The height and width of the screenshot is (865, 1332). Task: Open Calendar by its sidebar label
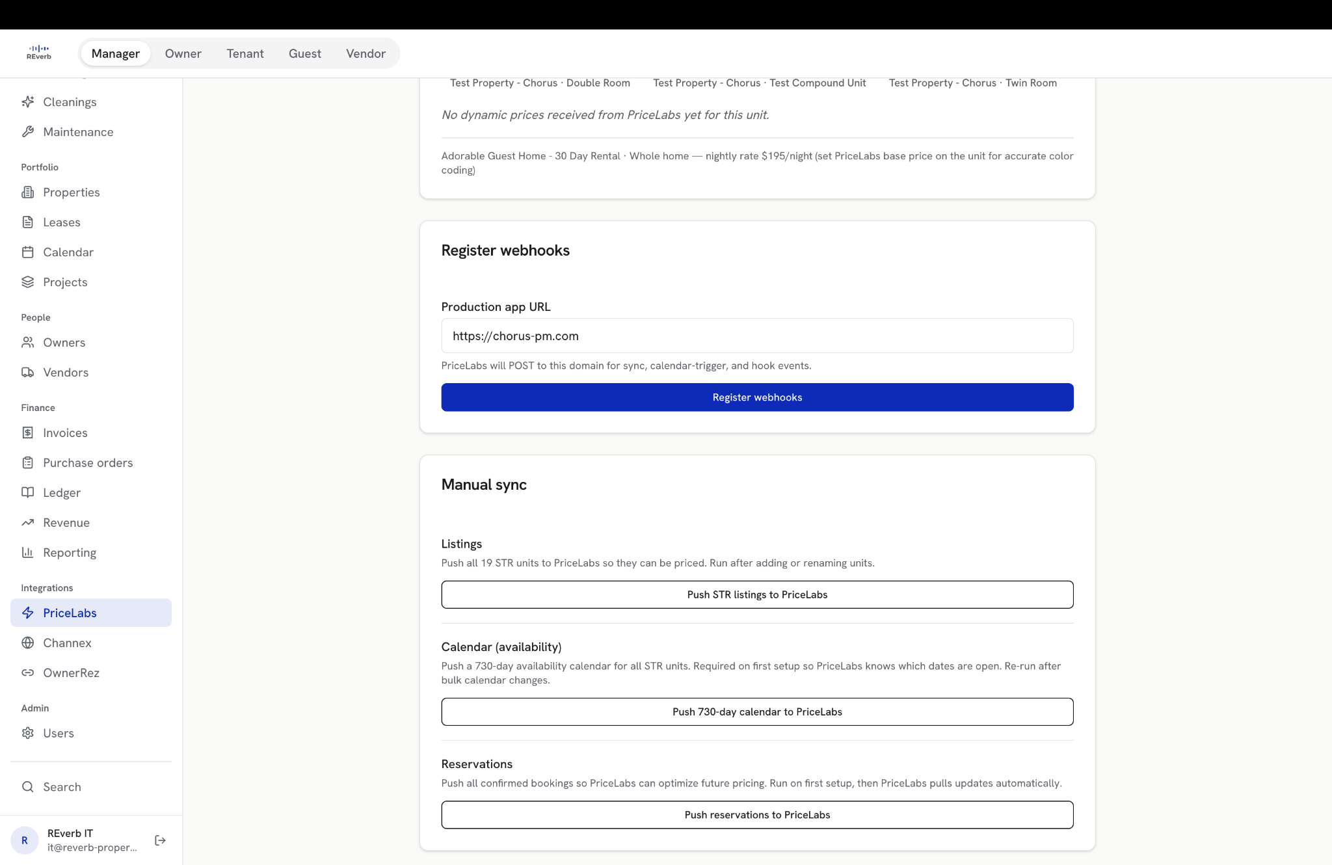click(68, 252)
